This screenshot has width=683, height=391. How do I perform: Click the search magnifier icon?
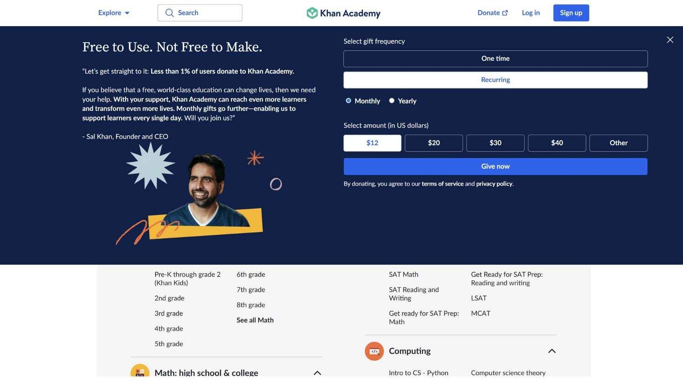click(x=169, y=13)
